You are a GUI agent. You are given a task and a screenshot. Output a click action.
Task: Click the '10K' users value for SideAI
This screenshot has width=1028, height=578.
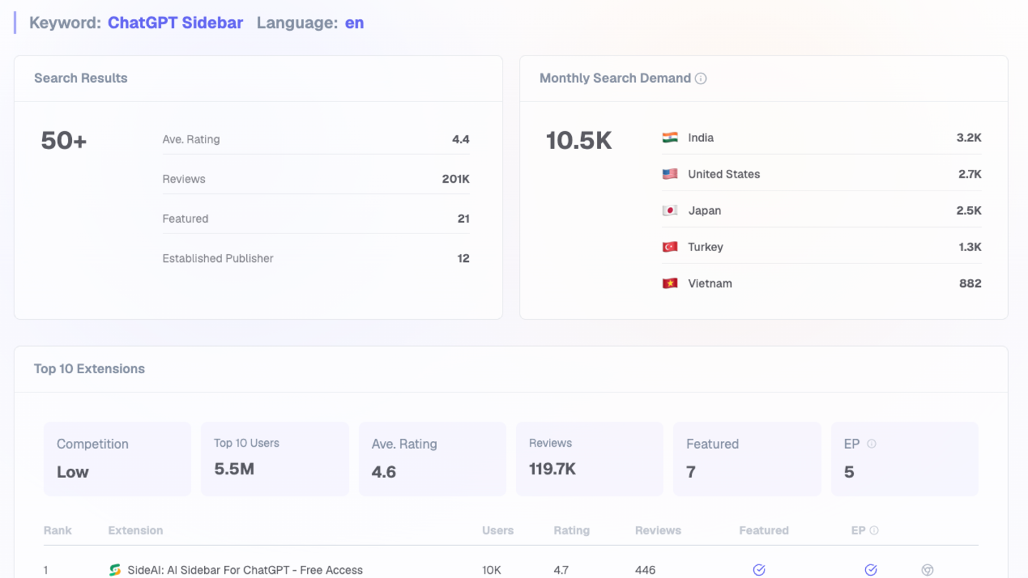(x=491, y=570)
